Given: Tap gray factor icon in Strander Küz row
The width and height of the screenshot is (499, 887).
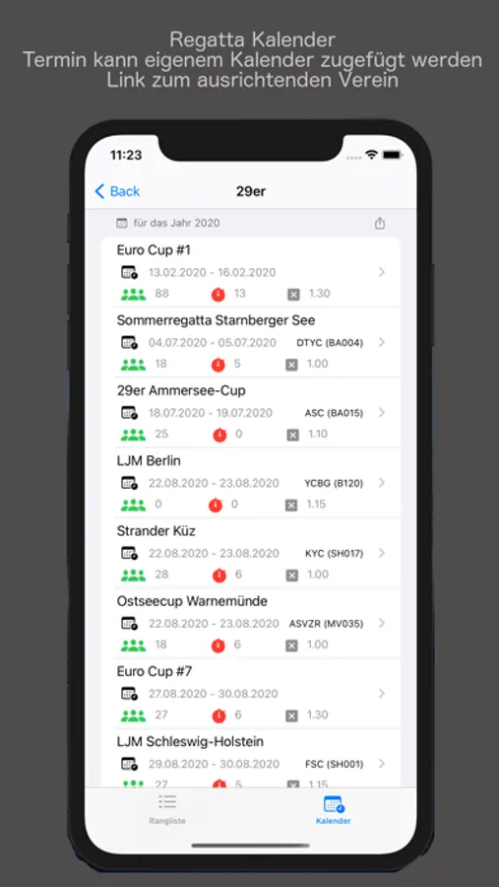Looking at the screenshot, I should pos(292,576).
